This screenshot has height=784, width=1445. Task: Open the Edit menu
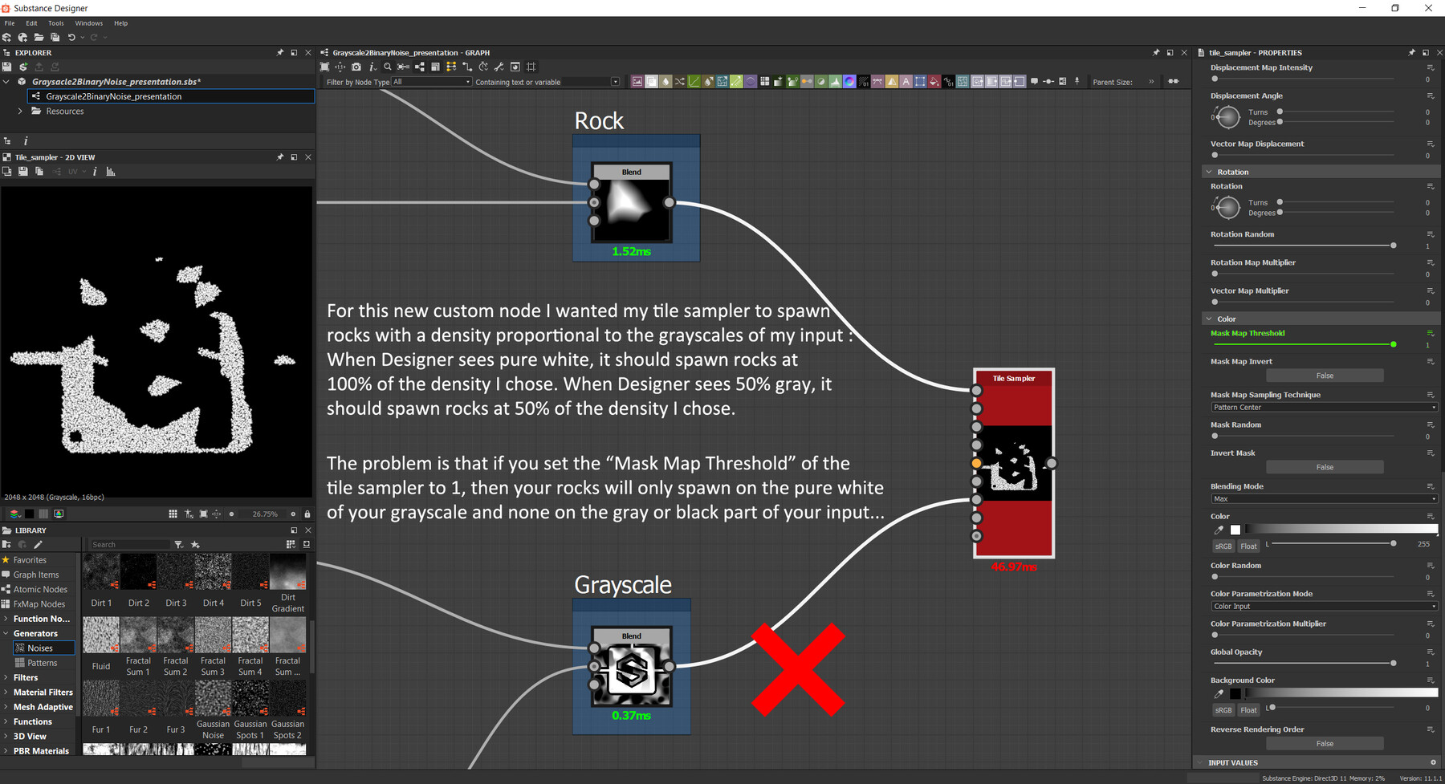31,23
